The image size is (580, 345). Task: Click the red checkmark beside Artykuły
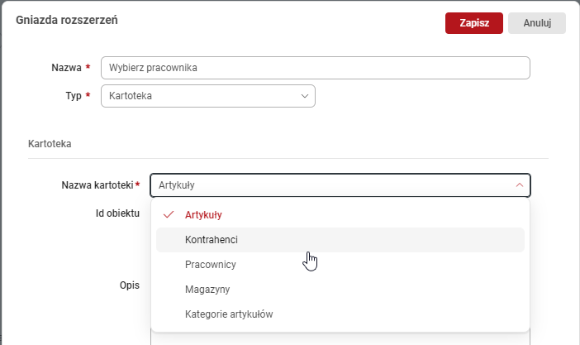169,215
